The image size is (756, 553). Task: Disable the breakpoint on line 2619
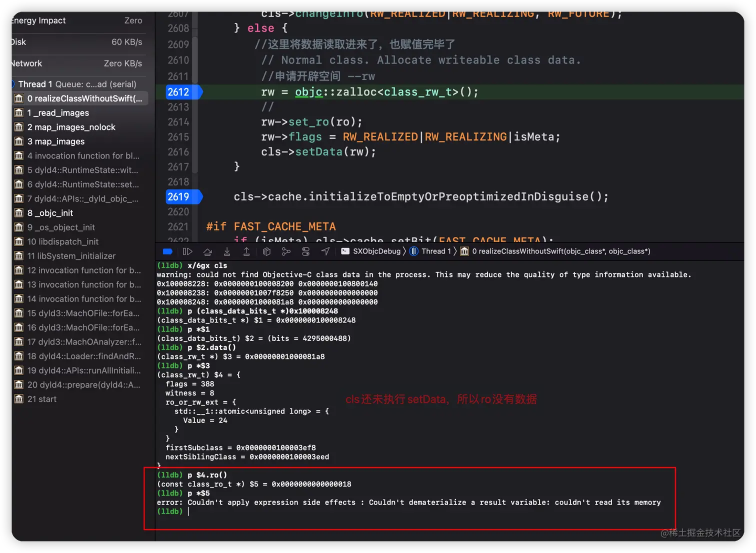(183, 197)
